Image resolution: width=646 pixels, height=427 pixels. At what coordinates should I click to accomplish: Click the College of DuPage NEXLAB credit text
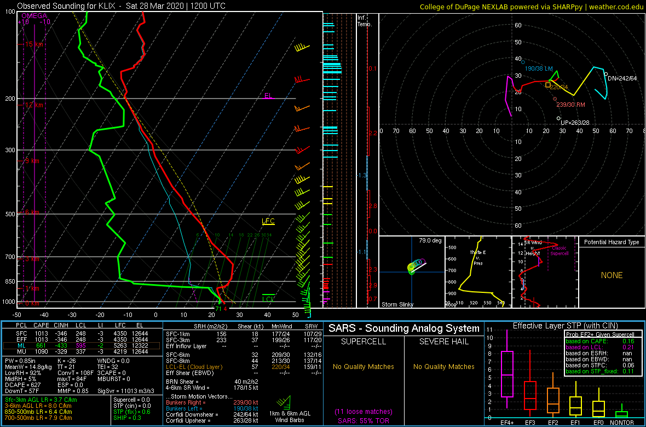pyautogui.click(x=531, y=7)
